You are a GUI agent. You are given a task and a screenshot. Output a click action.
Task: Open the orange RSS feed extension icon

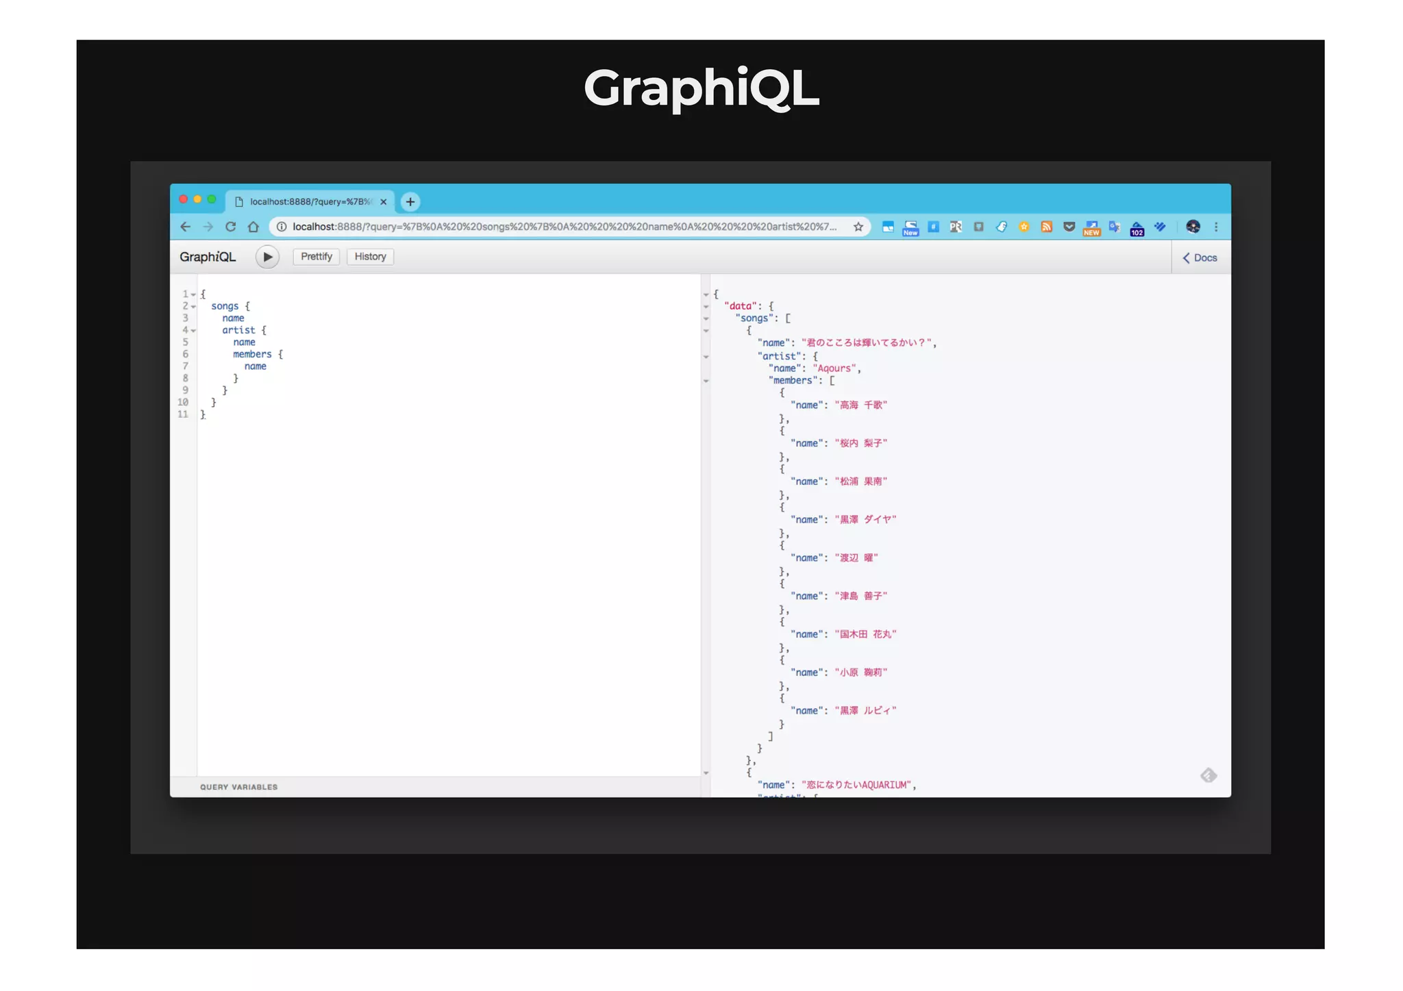(1046, 227)
